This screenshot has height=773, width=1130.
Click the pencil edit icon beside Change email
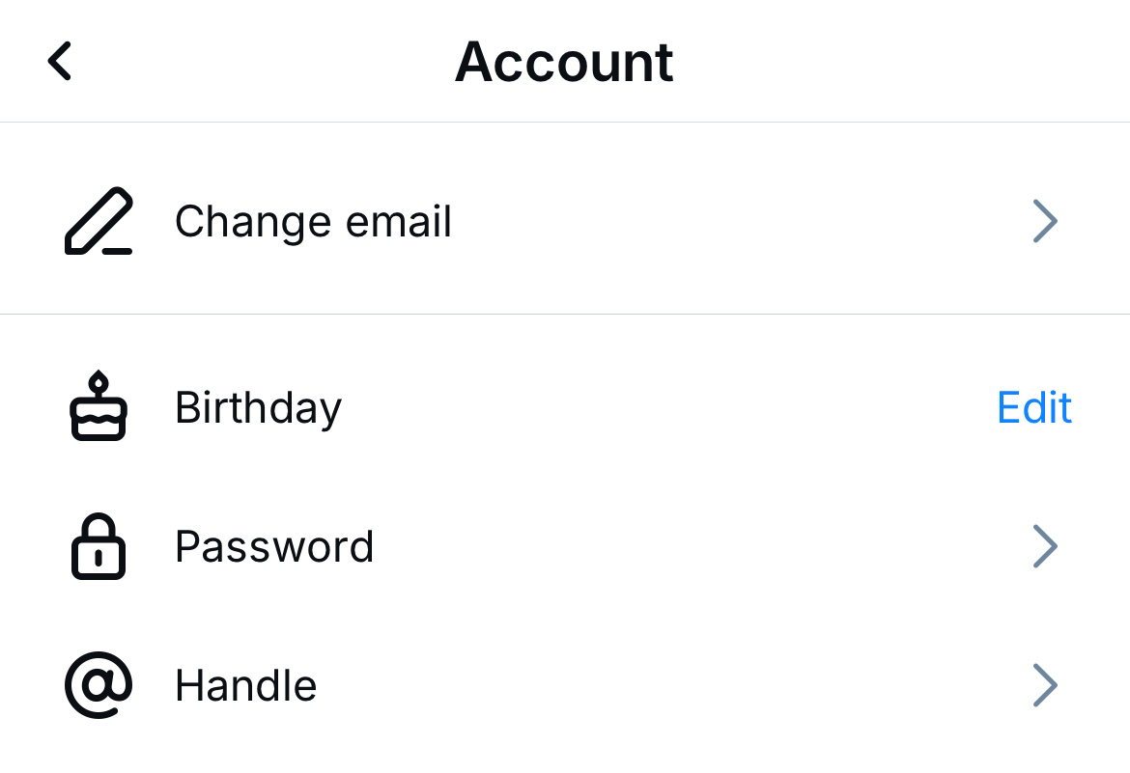click(x=96, y=221)
